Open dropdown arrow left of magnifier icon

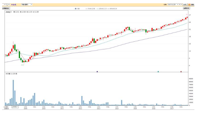5,4
